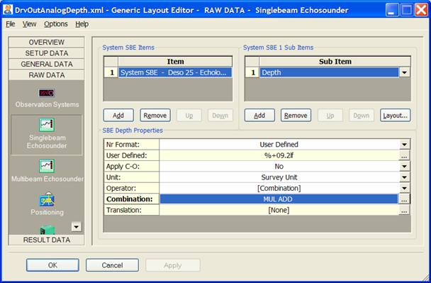Select the Singlebeam Echosounder icon

47,125
